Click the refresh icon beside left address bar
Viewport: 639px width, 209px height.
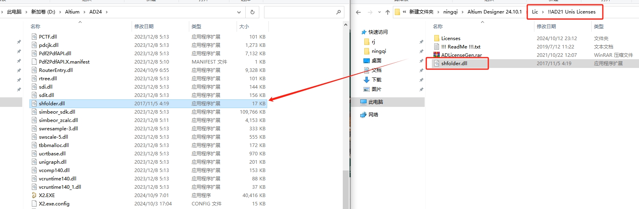tap(252, 12)
